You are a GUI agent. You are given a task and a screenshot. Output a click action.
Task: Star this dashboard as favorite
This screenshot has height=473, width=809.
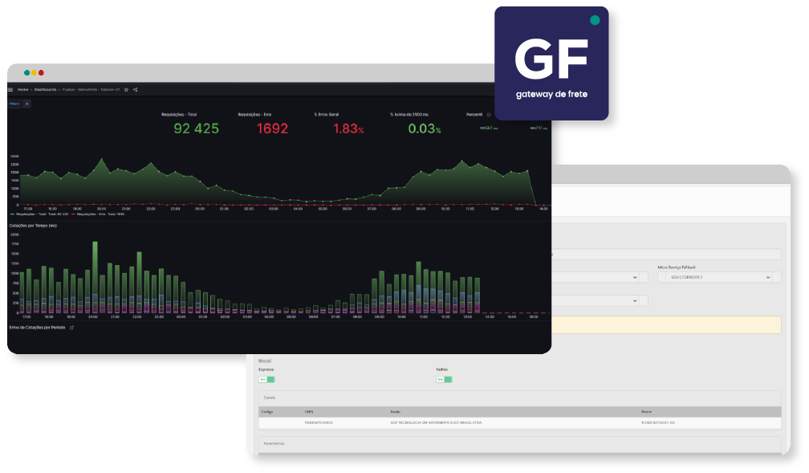click(x=127, y=90)
